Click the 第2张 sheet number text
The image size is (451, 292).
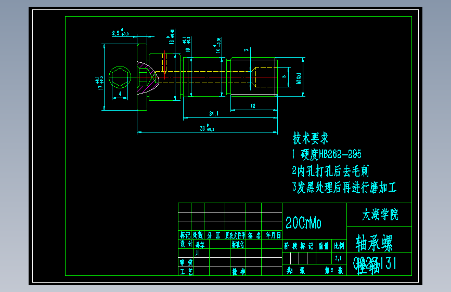[334, 270]
